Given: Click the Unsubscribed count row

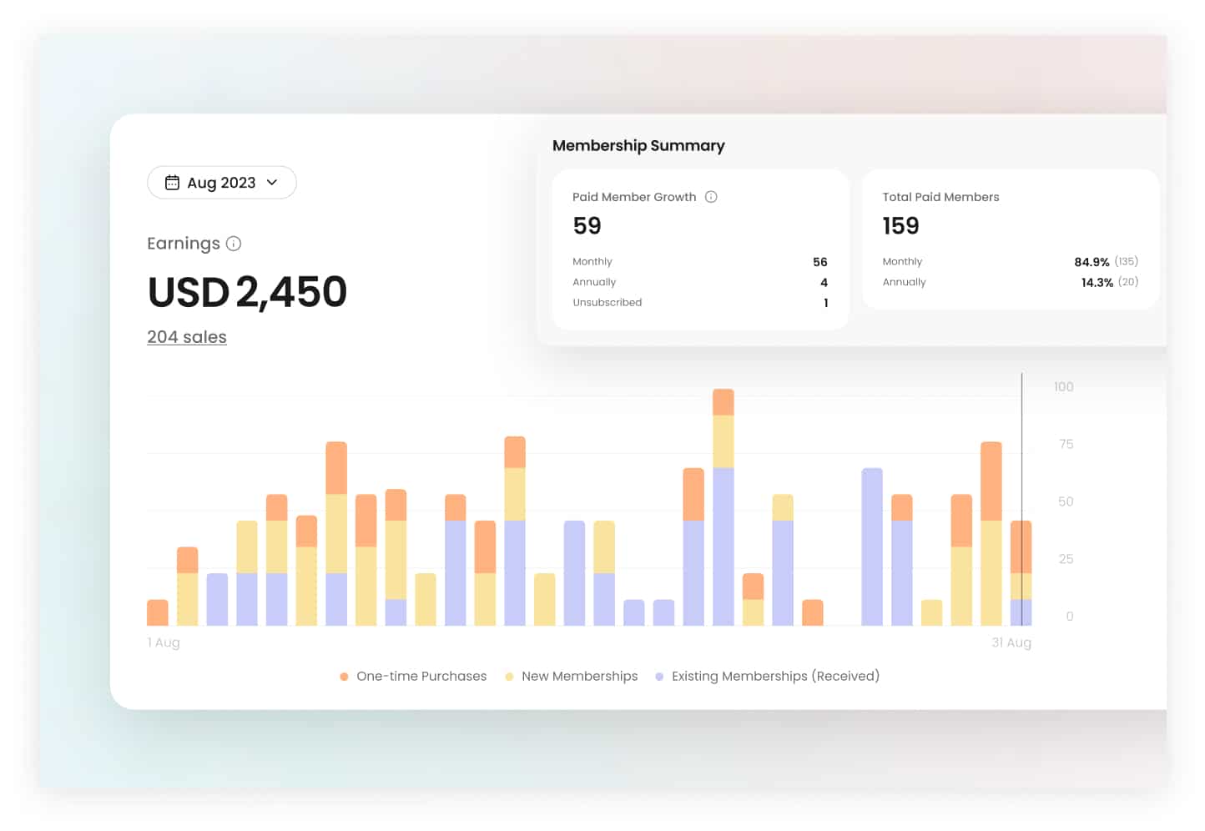Looking at the screenshot, I should coord(700,303).
